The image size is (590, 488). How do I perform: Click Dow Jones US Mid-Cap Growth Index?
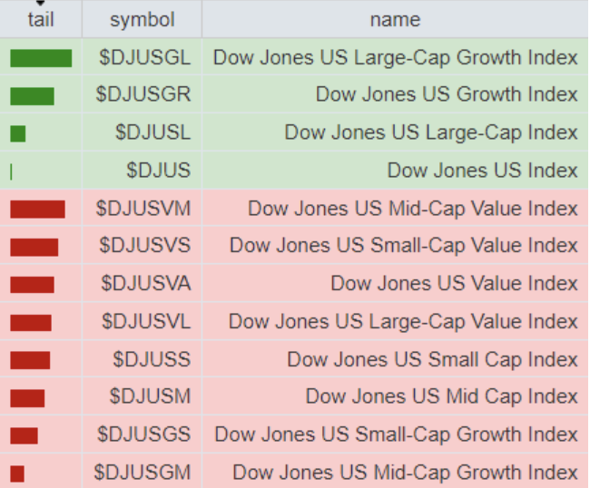(x=405, y=473)
